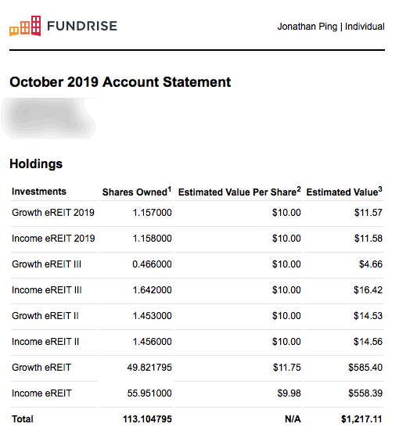
Task: Select the Growth eREIT 2019 row label
Action: [x=53, y=213]
